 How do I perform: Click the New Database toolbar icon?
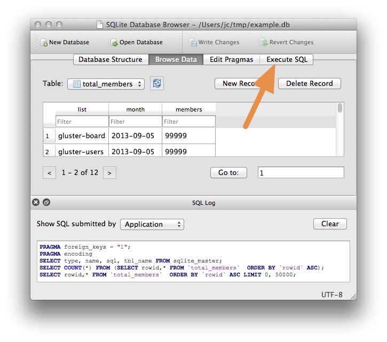(44, 43)
